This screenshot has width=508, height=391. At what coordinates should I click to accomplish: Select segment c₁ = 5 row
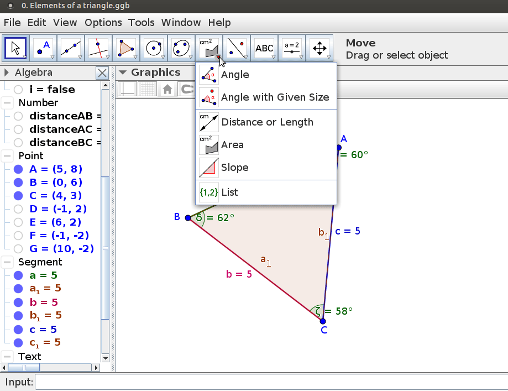point(45,343)
